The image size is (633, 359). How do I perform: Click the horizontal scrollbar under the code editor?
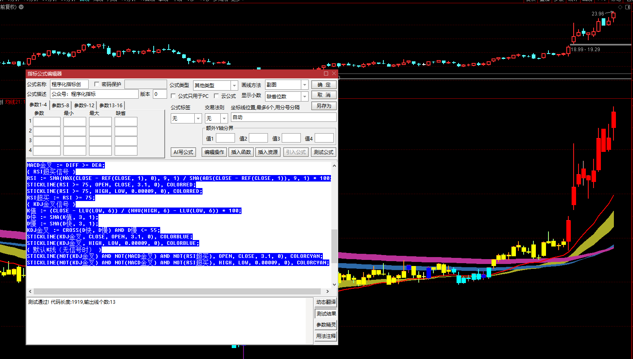point(177,291)
